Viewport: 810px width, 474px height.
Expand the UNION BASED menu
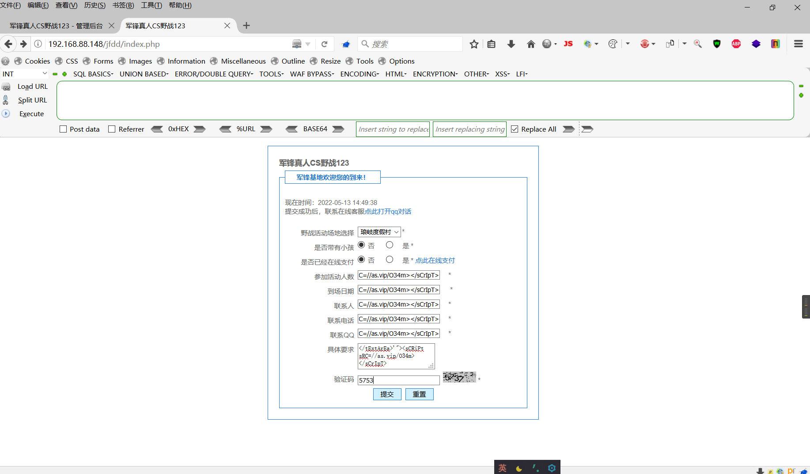144,74
